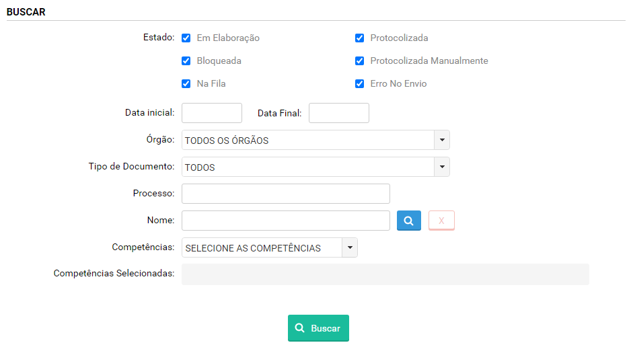Select the Processo text field
631x349 pixels.
[x=285, y=194]
